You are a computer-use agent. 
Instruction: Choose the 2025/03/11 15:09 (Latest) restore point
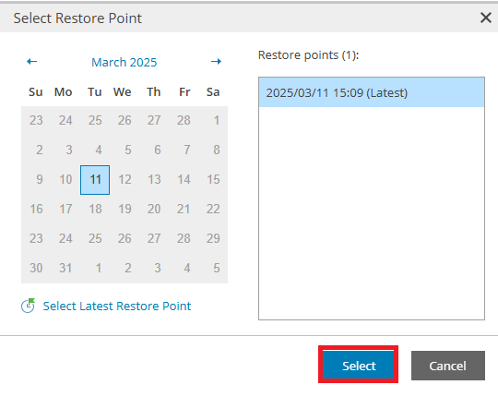coord(372,92)
